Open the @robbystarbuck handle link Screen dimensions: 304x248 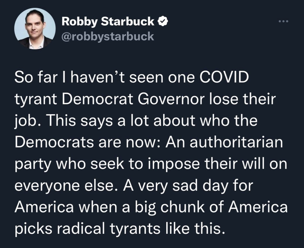tap(108, 36)
